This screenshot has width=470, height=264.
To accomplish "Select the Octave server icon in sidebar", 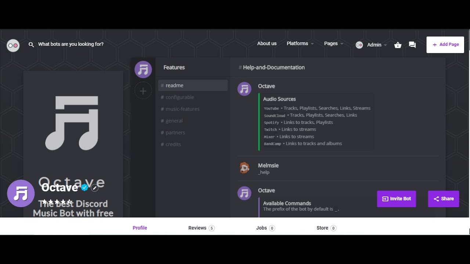I will click(143, 69).
